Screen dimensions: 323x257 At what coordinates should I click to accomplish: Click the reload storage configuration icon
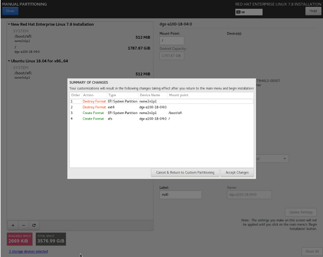[x=34, y=225]
